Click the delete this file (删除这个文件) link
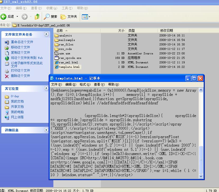The width and height of the screenshot is (219, 192). pyautogui.click(x=21, y=76)
